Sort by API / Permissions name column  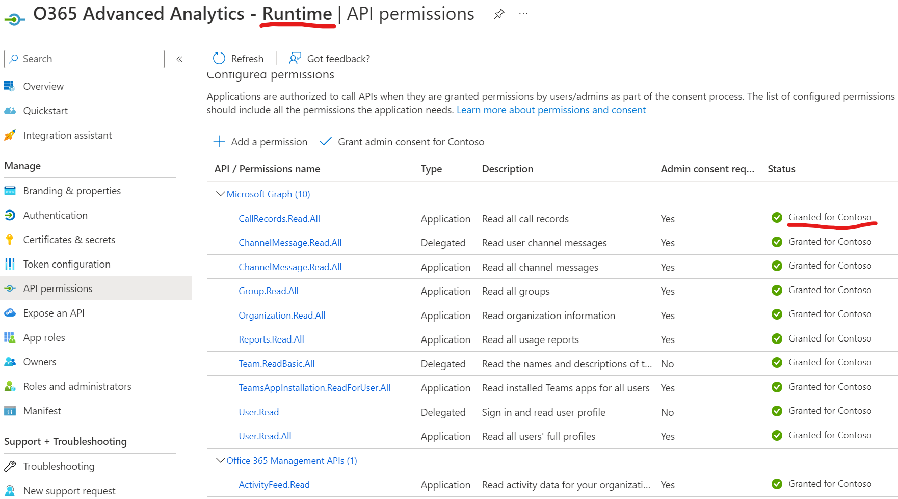click(267, 169)
